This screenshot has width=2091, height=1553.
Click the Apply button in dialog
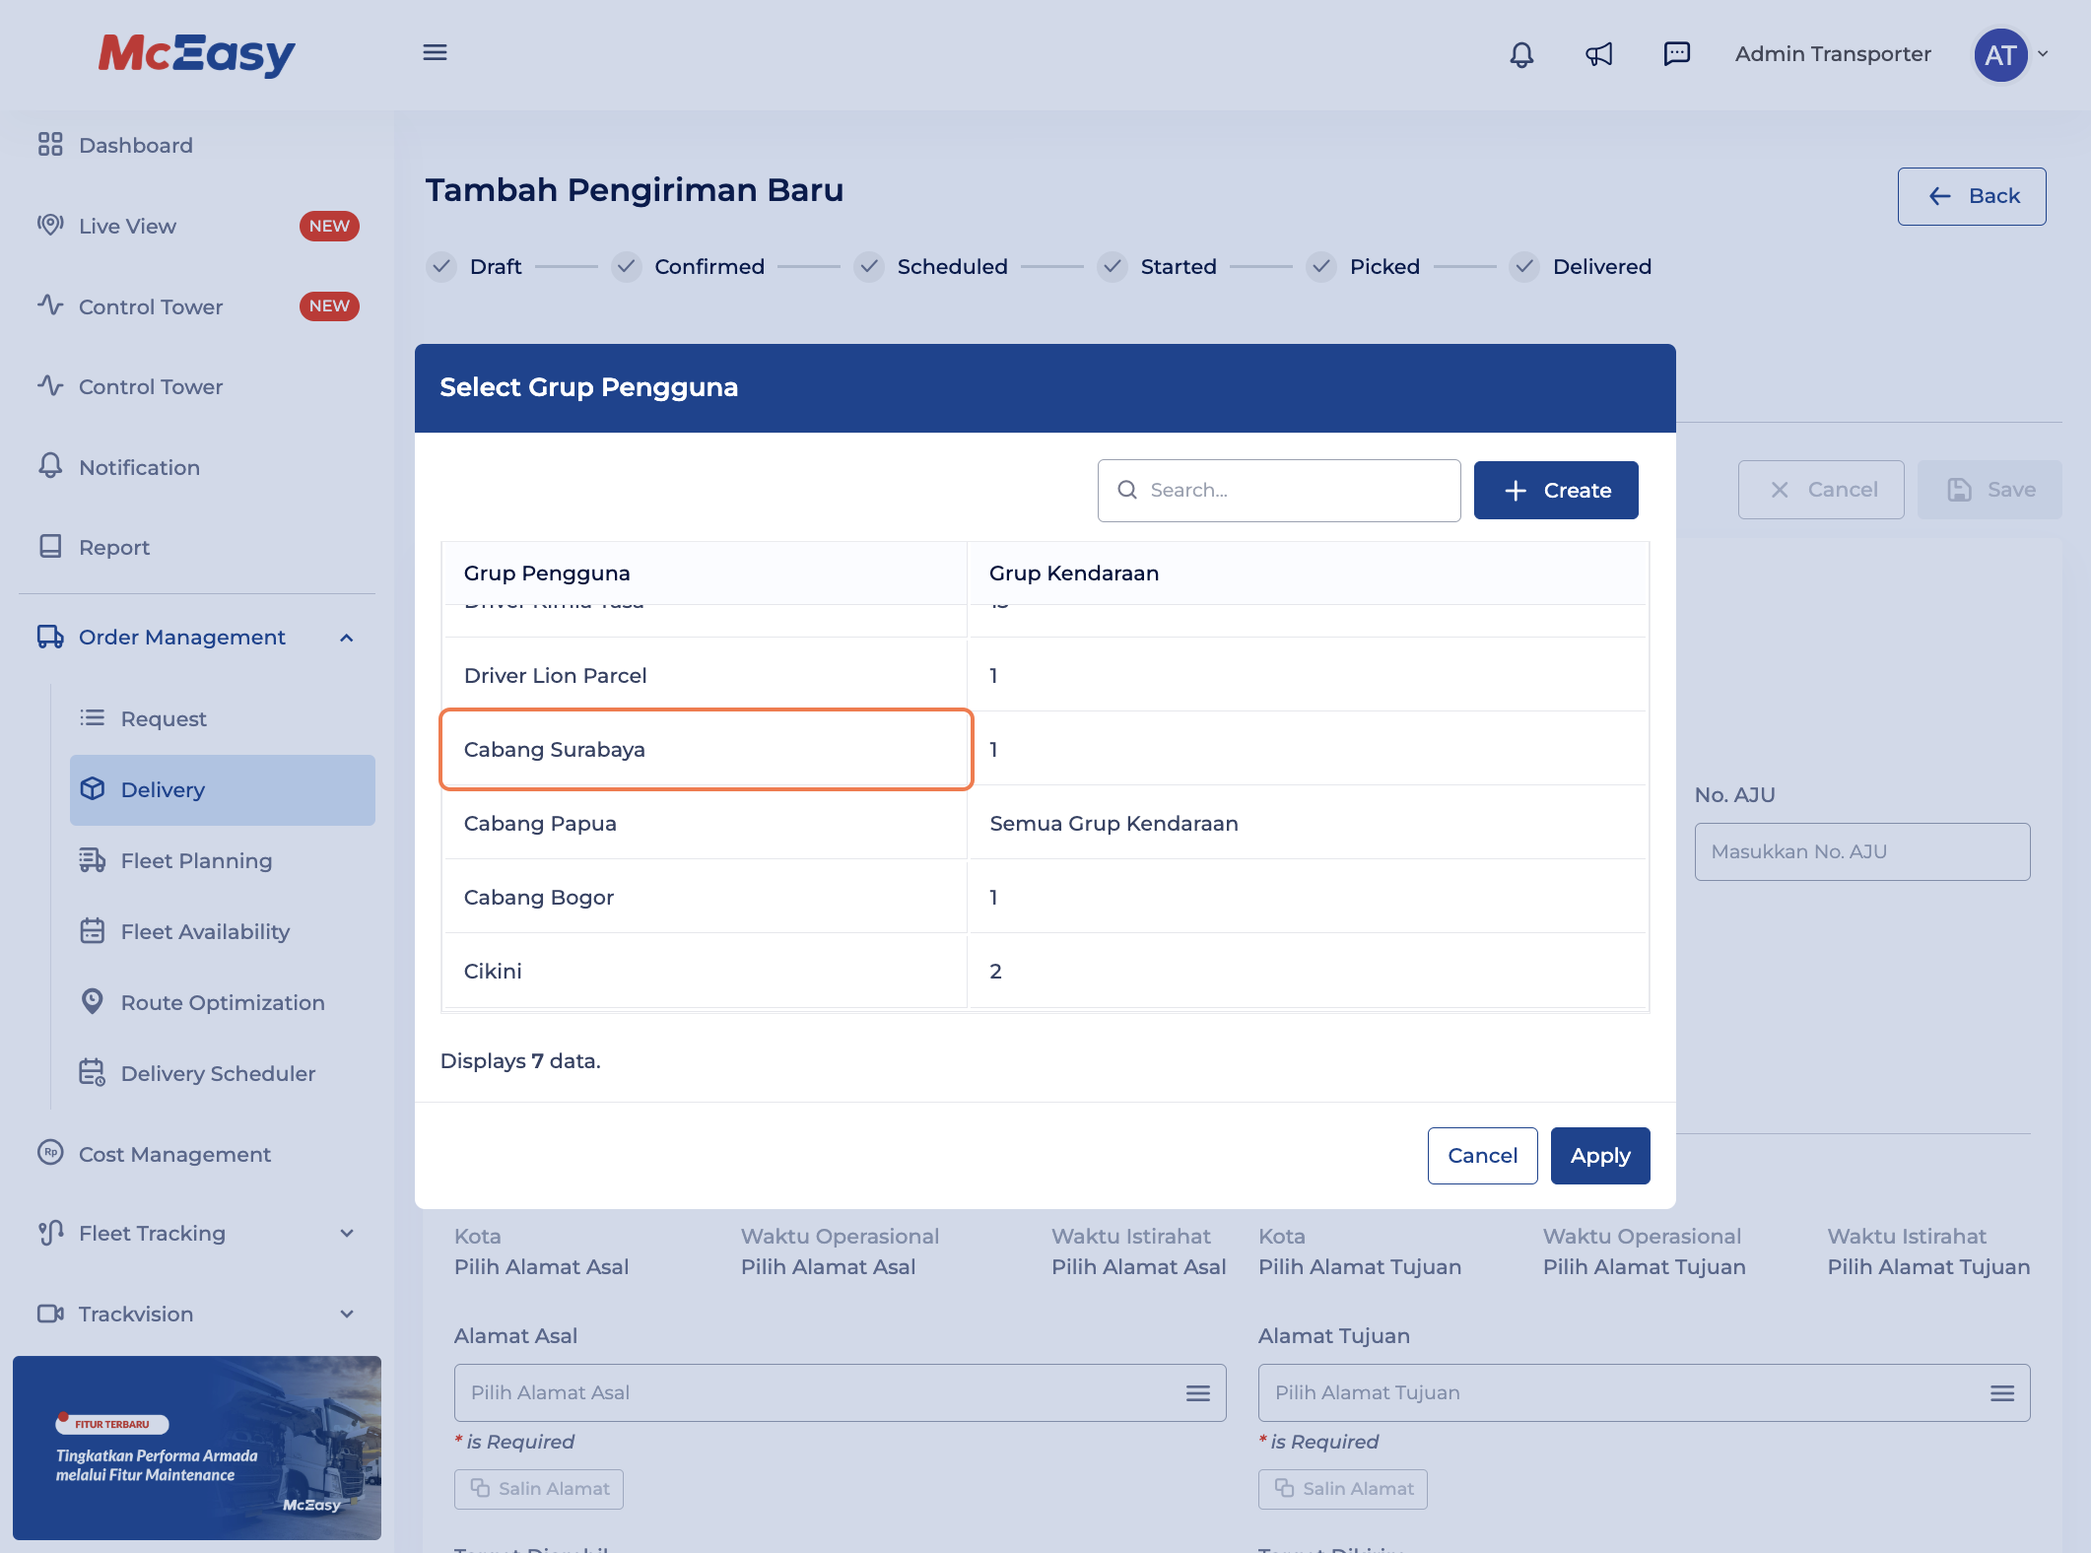[x=1599, y=1155]
